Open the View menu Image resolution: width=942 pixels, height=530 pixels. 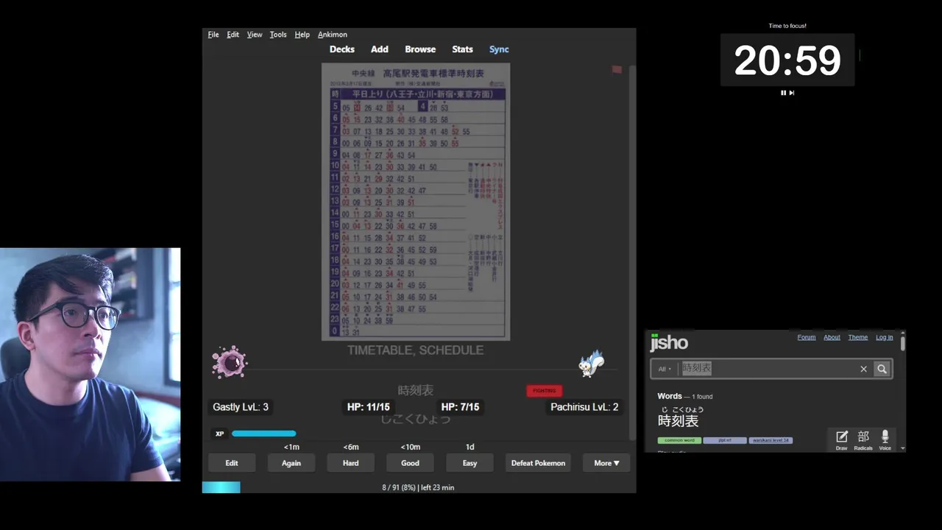(255, 35)
